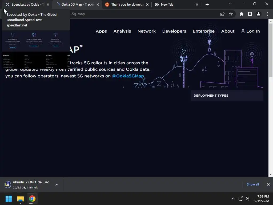The height and width of the screenshot is (205, 273).
Task: Switch to the New Tab tab
Action: pyautogui.click(x=176, y=5)
